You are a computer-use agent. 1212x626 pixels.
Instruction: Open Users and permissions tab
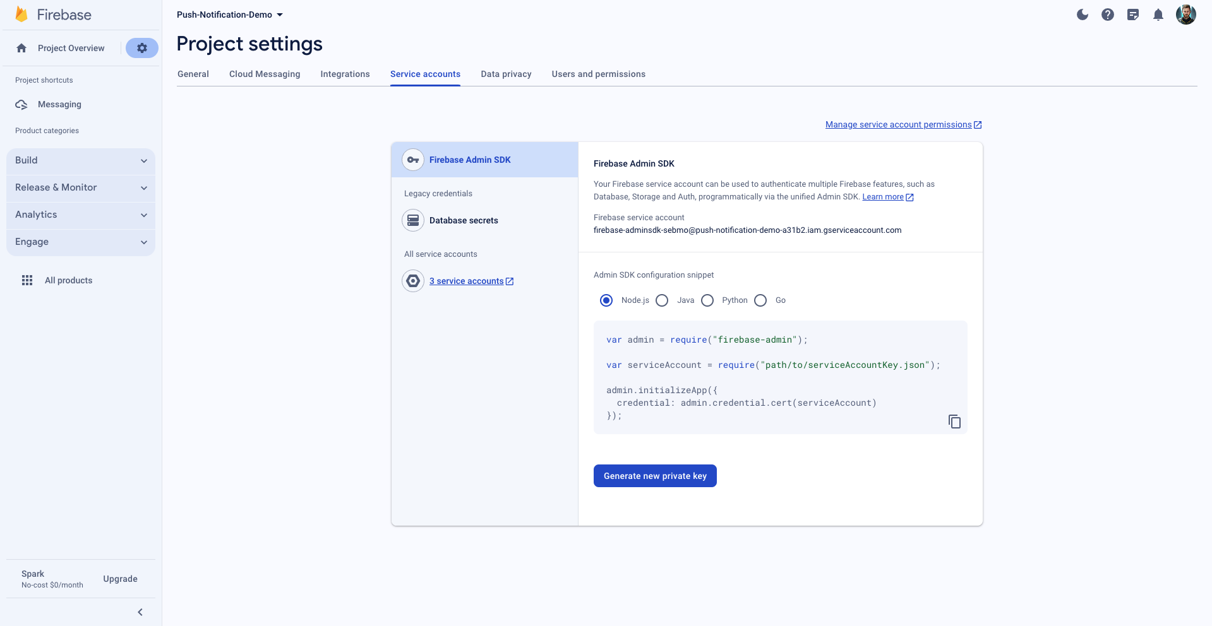[599, 74]
